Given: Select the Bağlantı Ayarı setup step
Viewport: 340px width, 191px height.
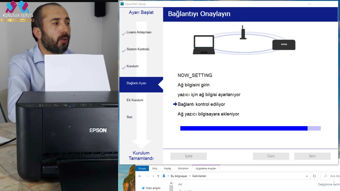Looking at the screenshot, I should (x=141, y=85).
